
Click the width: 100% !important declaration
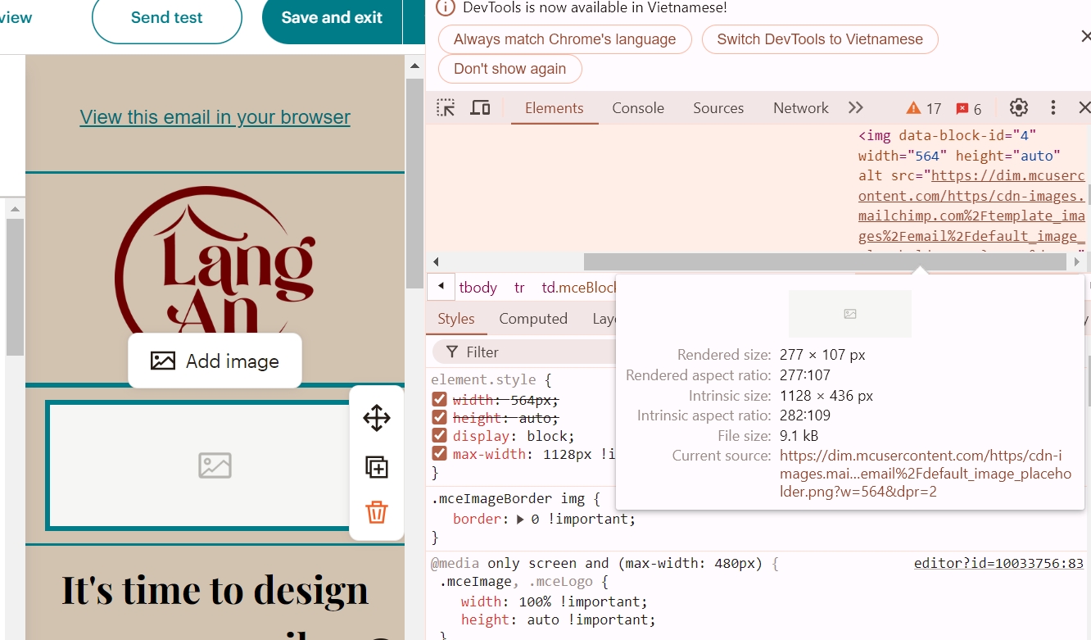click(554, 601)
